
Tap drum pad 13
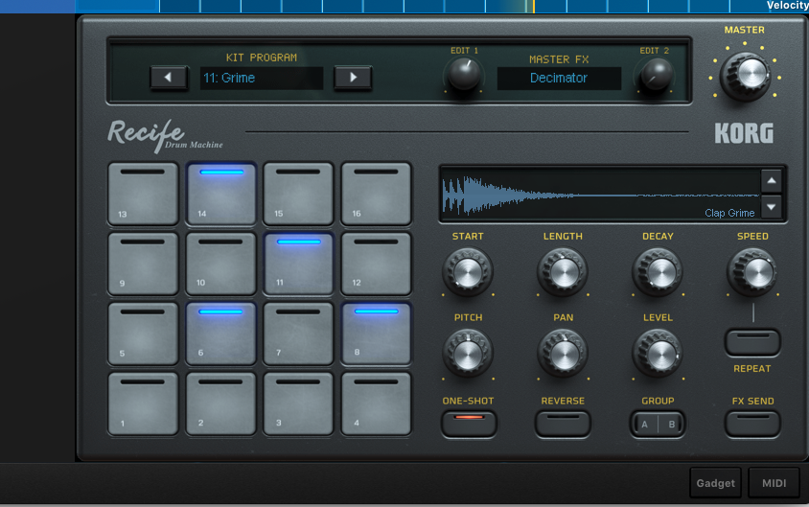(143, 194)
